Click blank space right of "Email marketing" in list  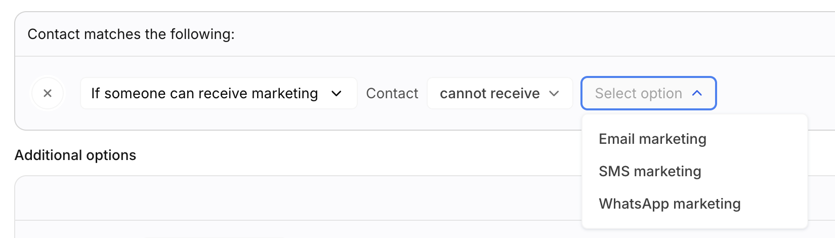coord(759,139)
